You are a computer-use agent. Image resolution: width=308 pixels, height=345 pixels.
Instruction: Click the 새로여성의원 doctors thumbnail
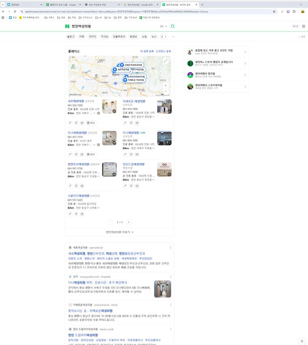[109, 106]
